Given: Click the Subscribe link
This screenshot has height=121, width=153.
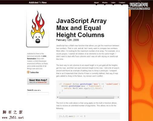Looking at the screenshot, I should coord(34,72).
